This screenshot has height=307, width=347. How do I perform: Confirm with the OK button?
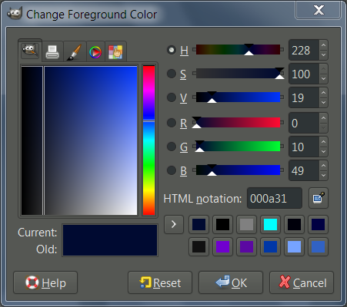(231, 282)
